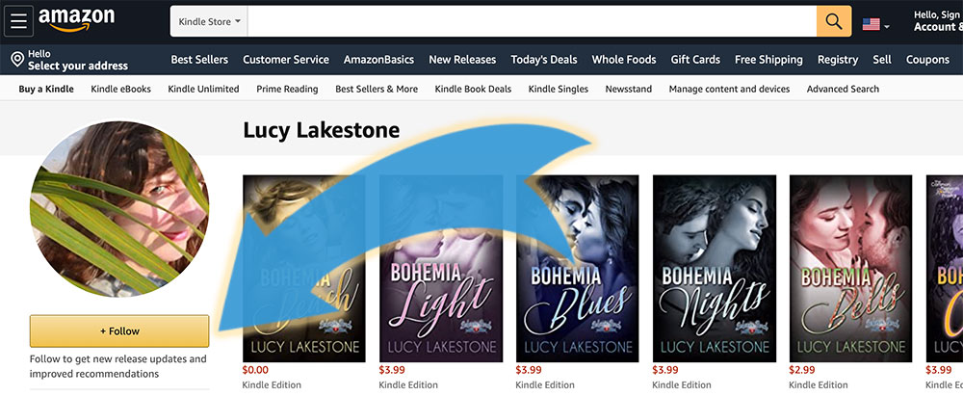963x396 pixels.
Task: Click the US flag language icon
Action: [871, 25]
